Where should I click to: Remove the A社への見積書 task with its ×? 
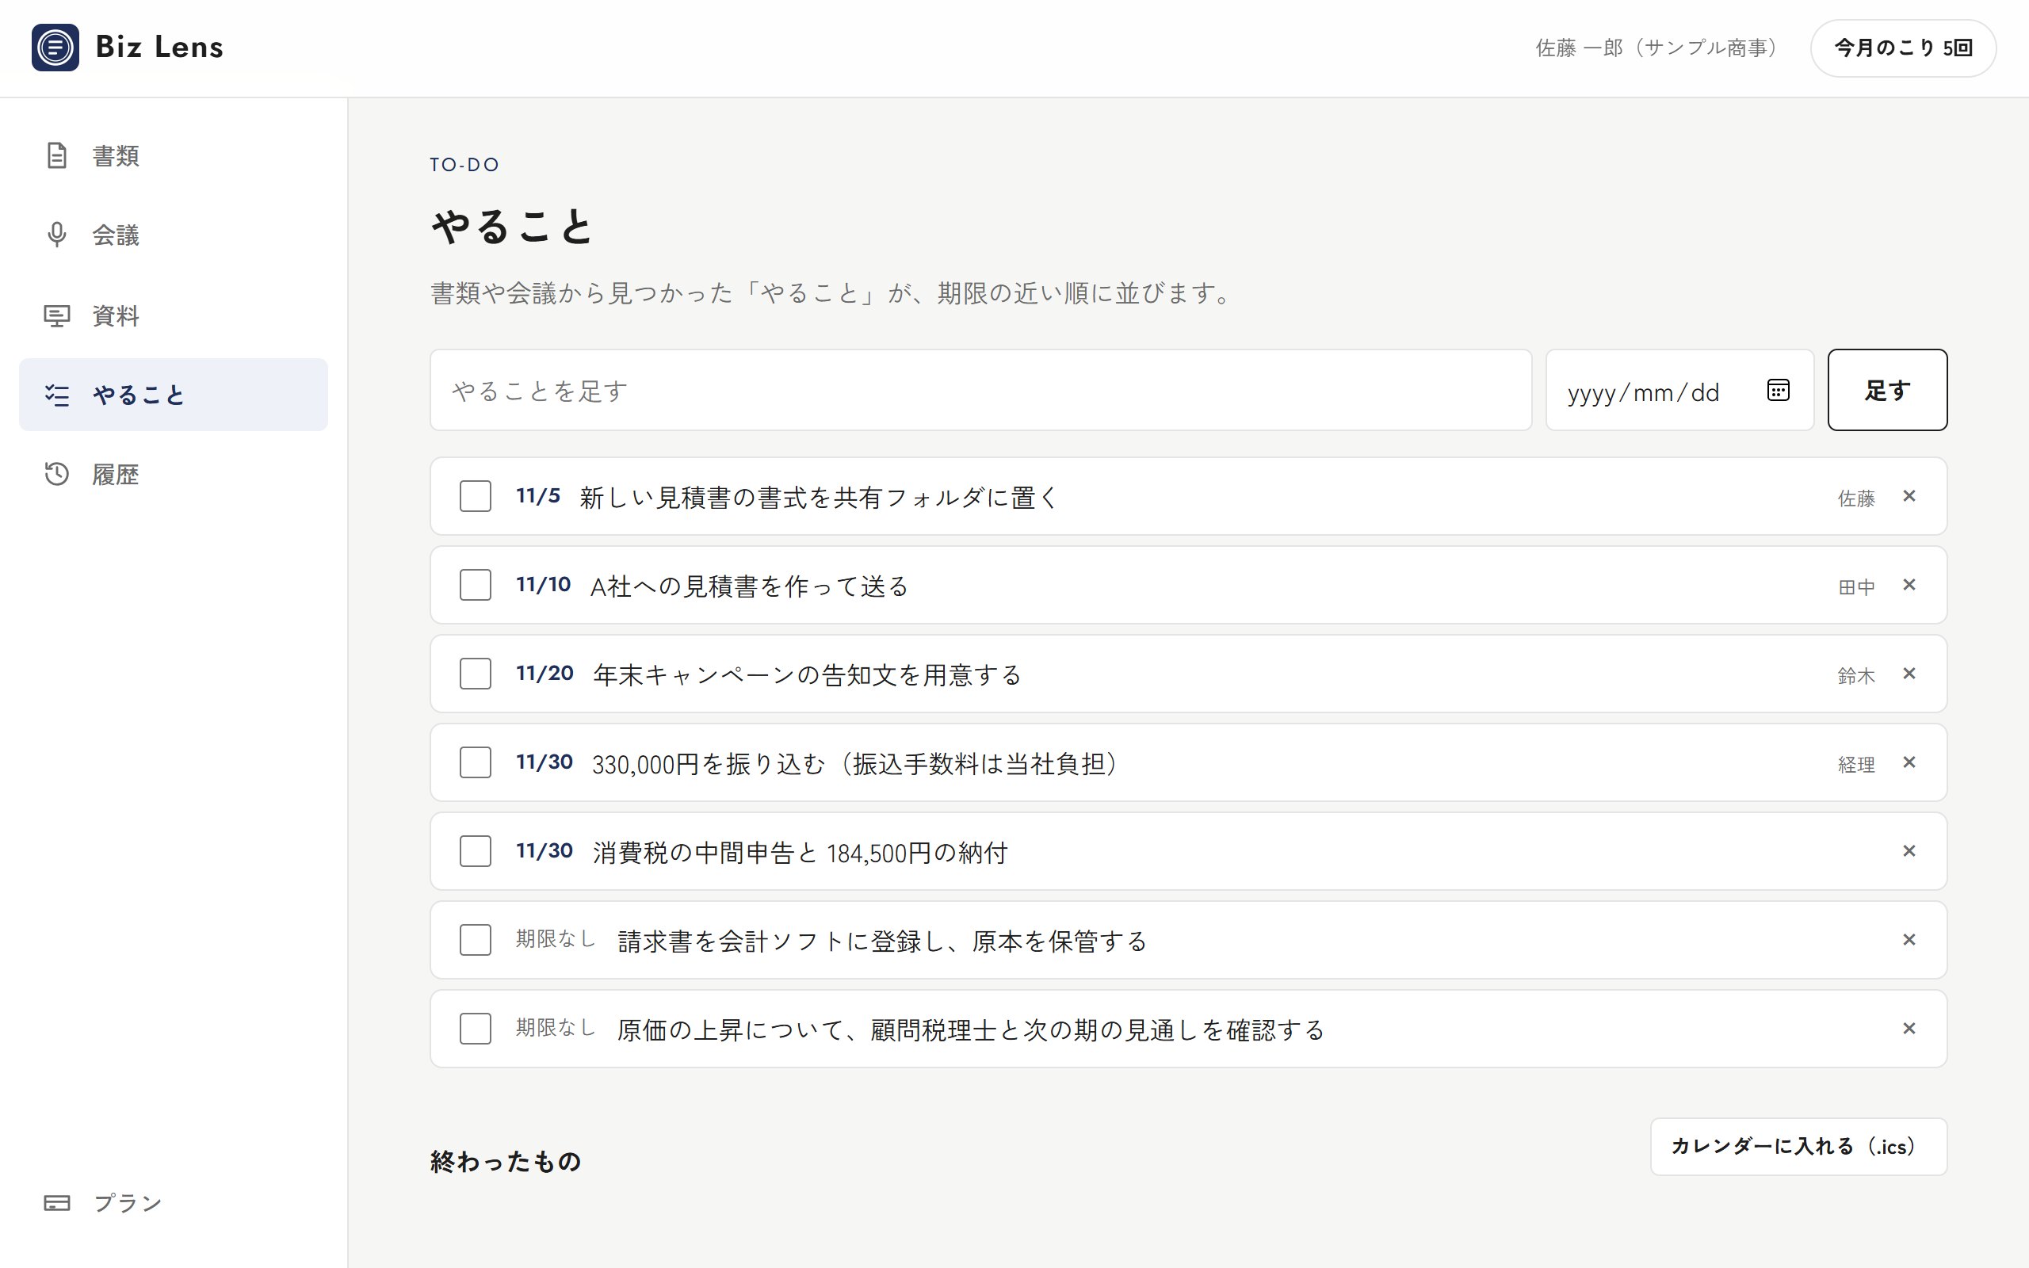(x=1909, y=586)
